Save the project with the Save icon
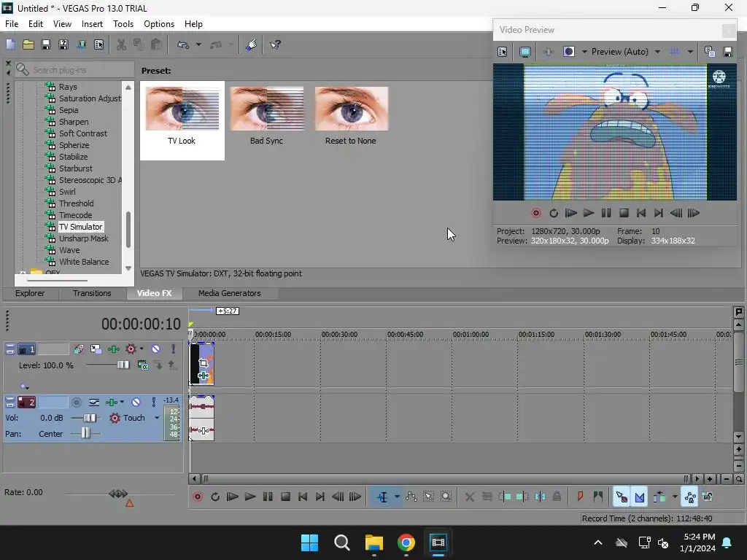Screen dimensions: 747x560 [46, 44]
